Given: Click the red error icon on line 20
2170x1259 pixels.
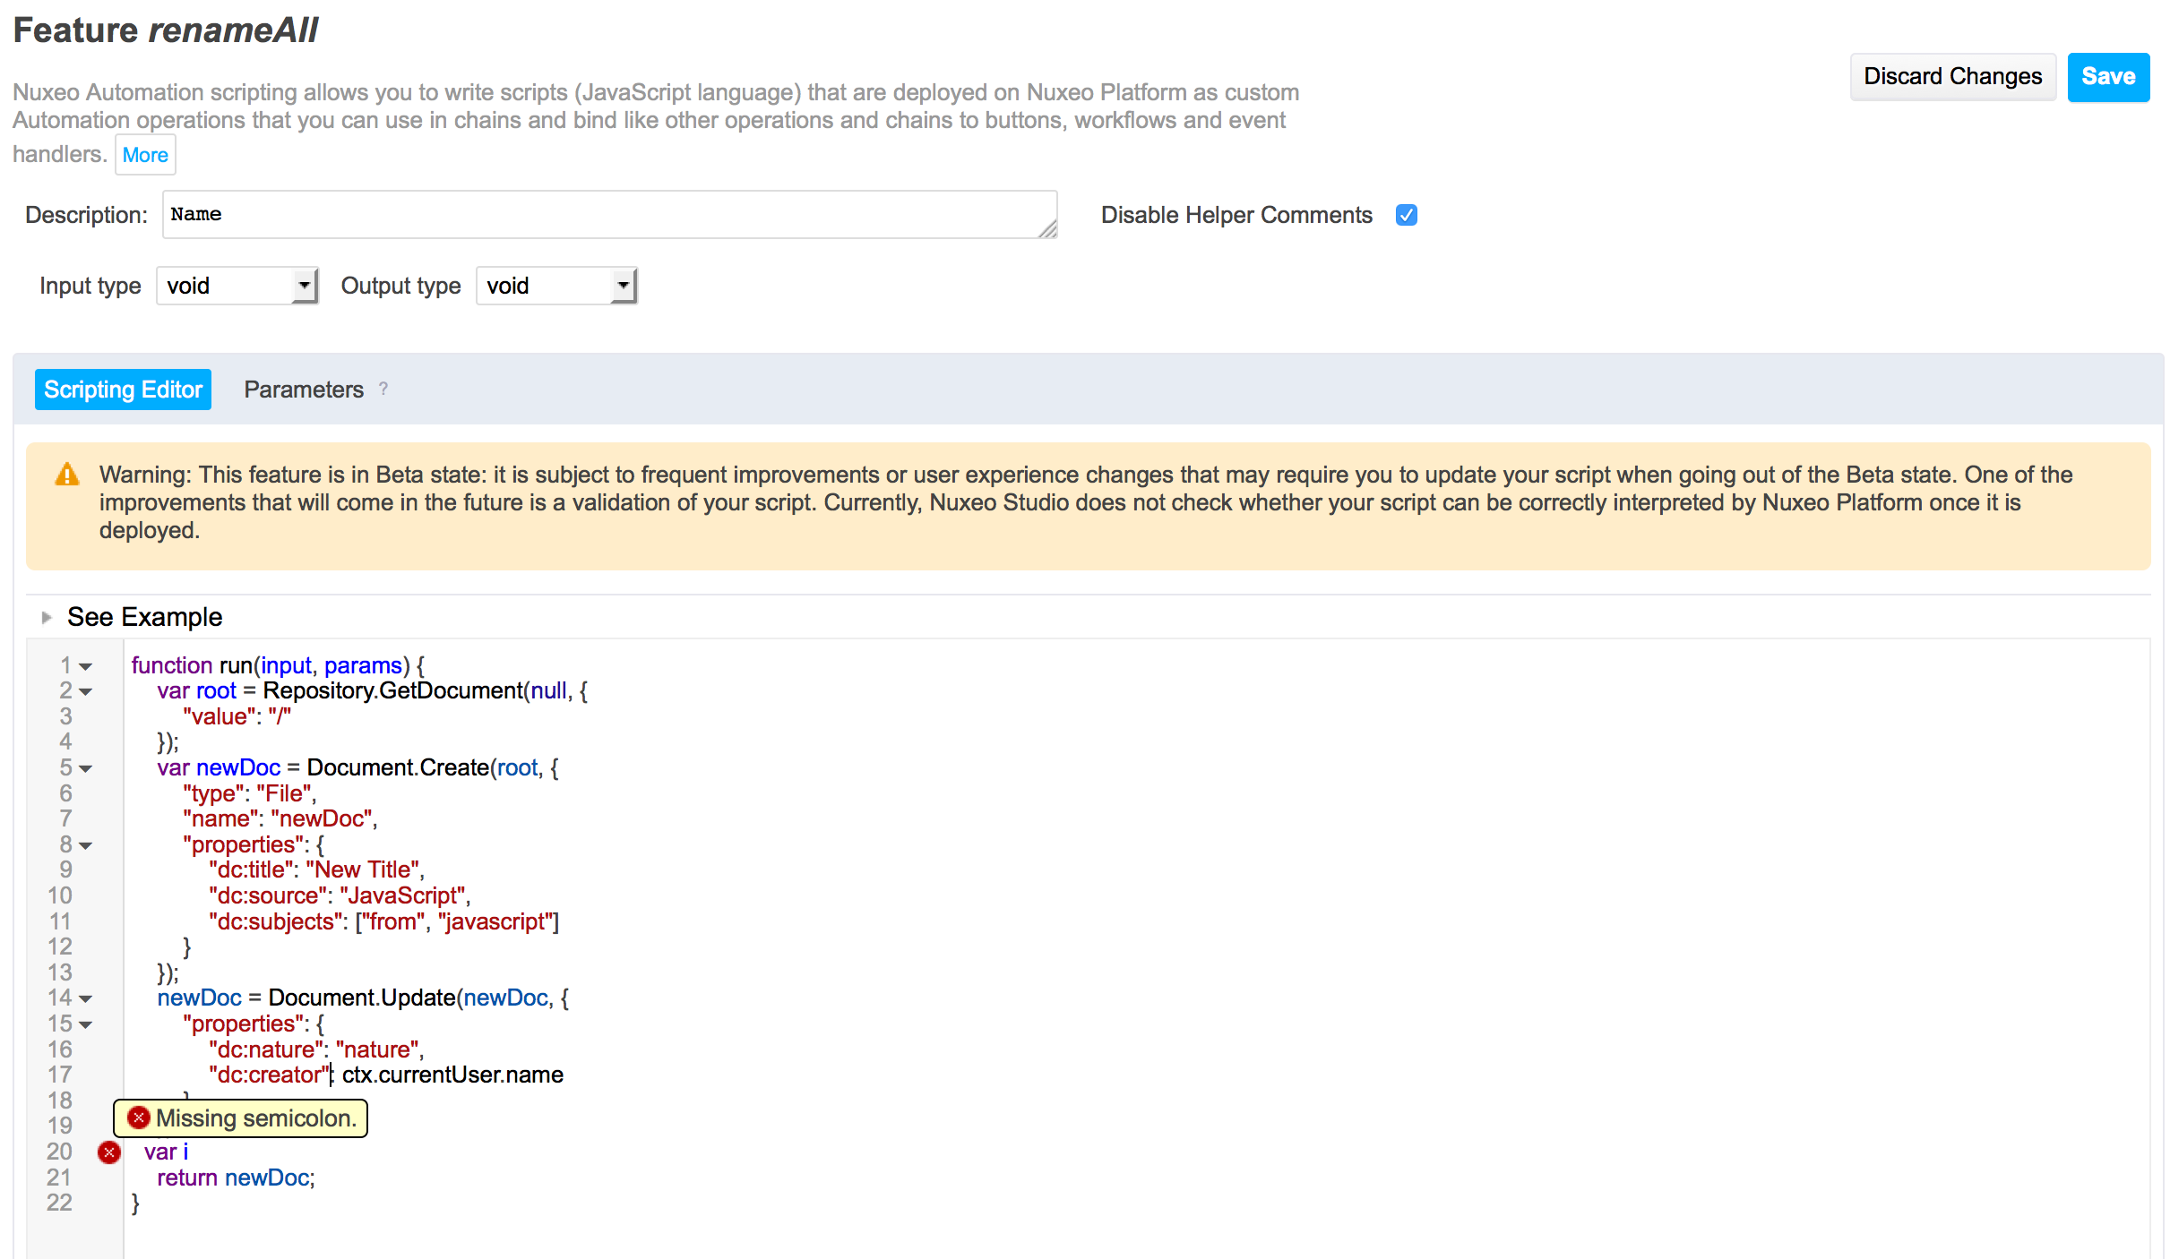Looking at the screenshot, I should coord(109,1152).
